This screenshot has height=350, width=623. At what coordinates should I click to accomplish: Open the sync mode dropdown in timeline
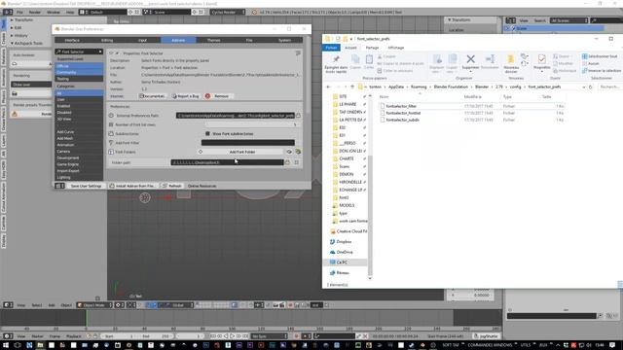269,336
